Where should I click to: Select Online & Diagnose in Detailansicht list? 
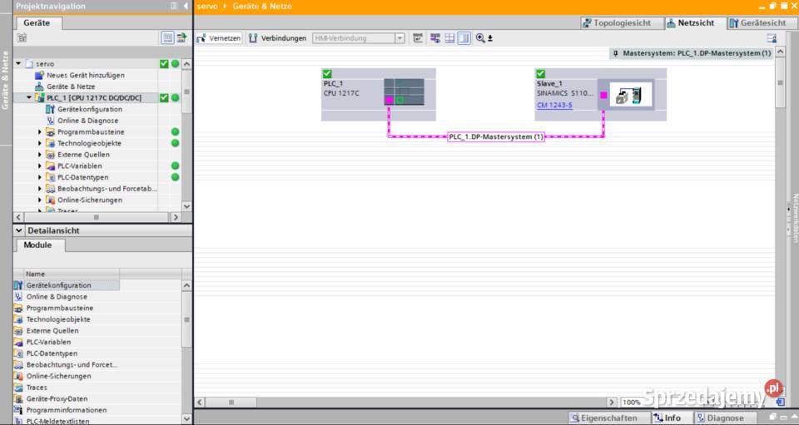click(57, 297)
